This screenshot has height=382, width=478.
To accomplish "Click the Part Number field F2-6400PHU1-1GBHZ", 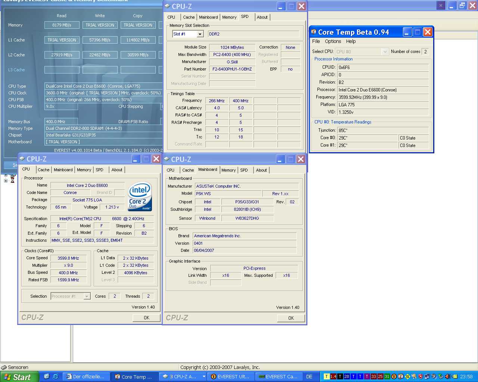I will [x=232, y=69].
